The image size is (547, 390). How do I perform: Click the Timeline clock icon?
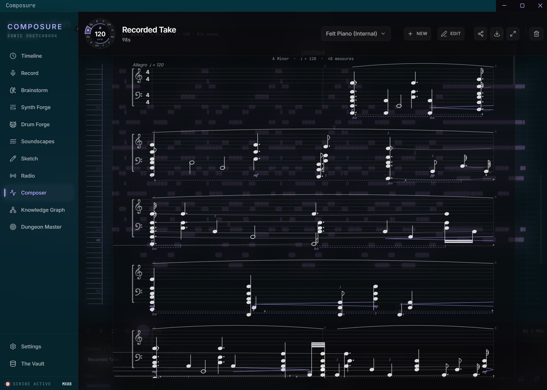(x=13, y=56)
